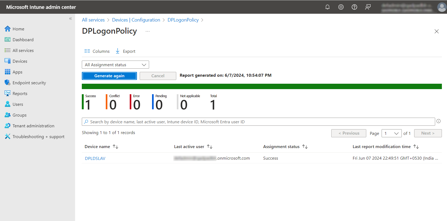This screenshot has width=447, height=221.
Task: Go to Tenant administration menu item
Action: pos(33,126)
